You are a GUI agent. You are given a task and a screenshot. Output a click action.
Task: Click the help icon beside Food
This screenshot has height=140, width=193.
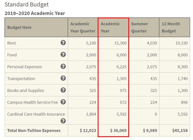coord(63,55)
